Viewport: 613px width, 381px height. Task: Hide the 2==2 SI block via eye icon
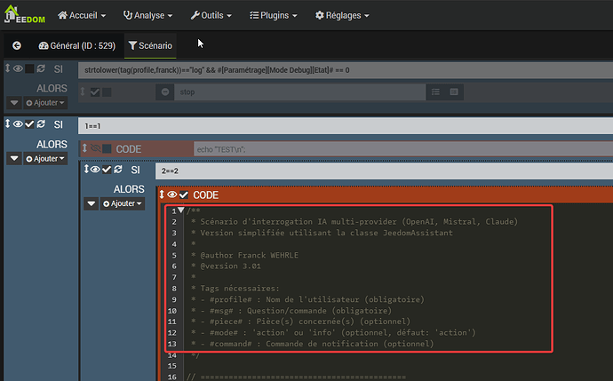[x=94, y=170]
